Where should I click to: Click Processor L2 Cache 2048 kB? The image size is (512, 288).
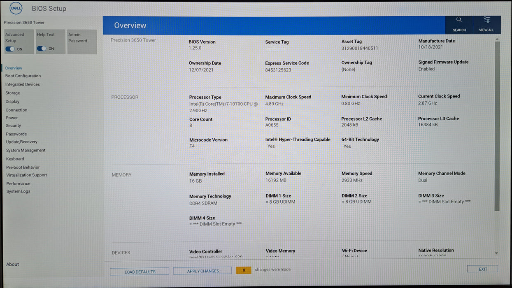(350, 125)
